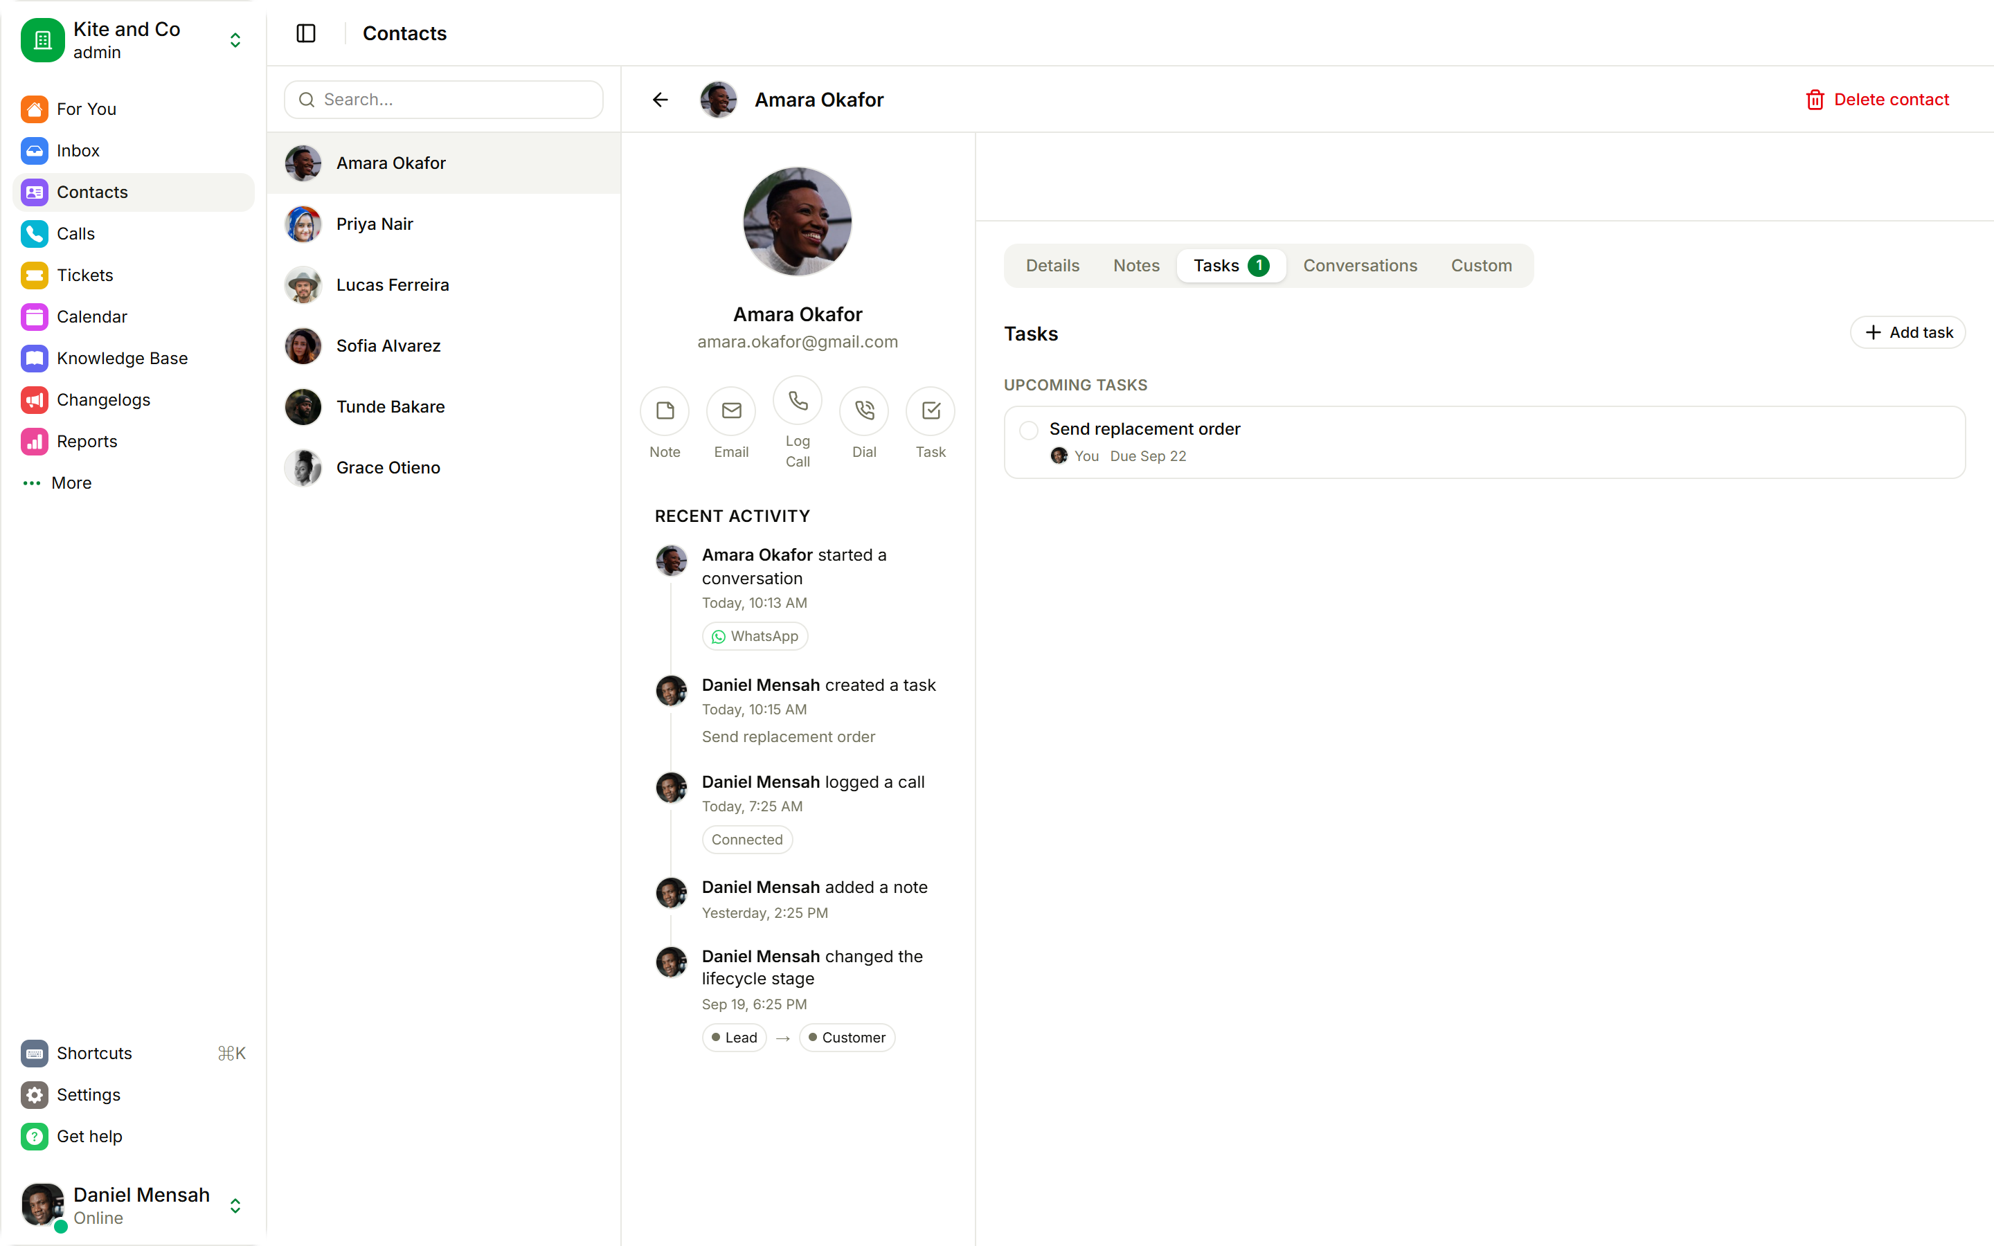Select Sofia Alvarez in the contact list
This screenshot has height=1246, width=1994.
pyautogui.click(x=443, y=346)
